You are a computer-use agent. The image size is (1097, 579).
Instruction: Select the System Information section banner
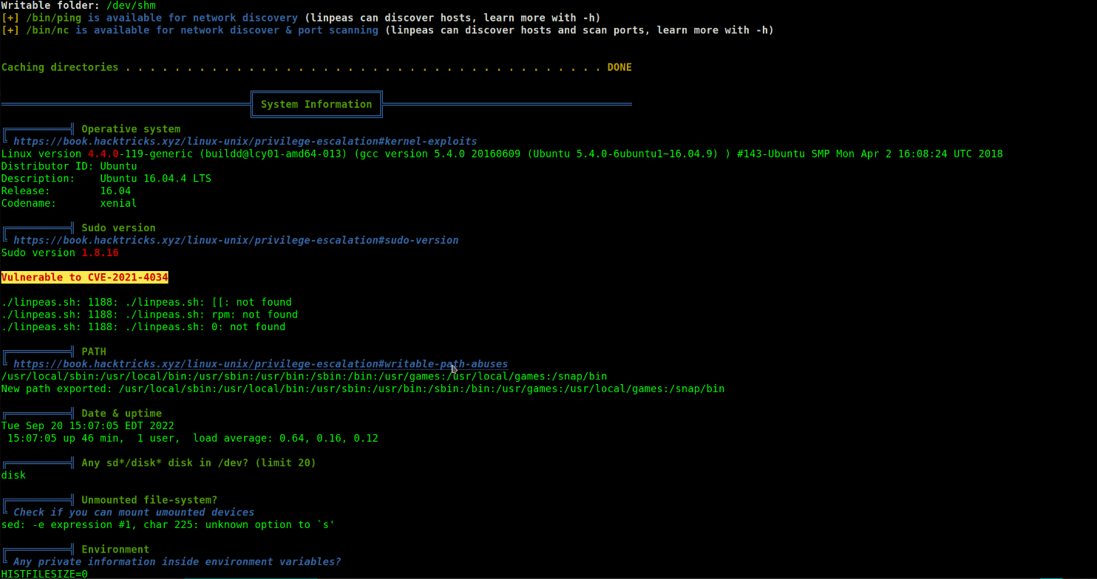click(316, 103)
